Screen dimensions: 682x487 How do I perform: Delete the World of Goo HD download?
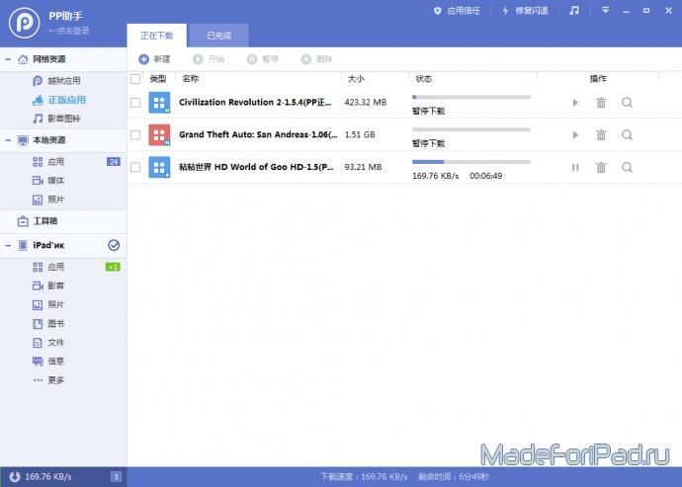tap(601, 167)
